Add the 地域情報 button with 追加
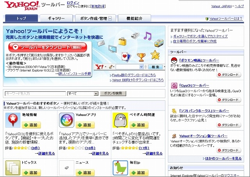Image resolution: width=250 pixels, height=177 pixels. tap(31, 125)
